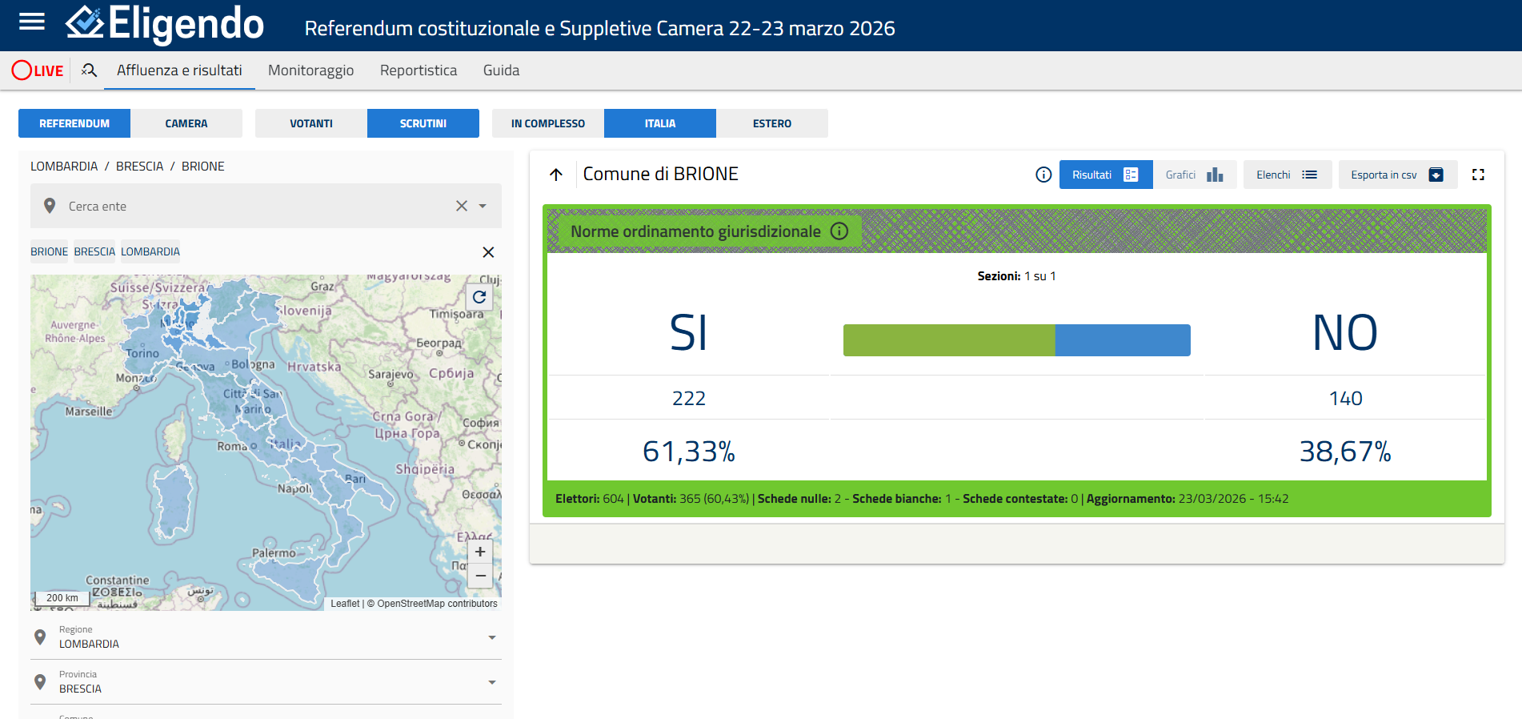The width and height of the screenshot is (1522, 719).
Task: Click the map refresh icon
Action: [x=479, y=297]
